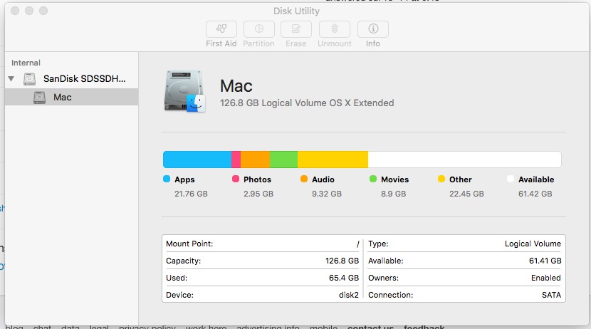Open contact us link in background page
Screen dimensions: 591x329
[370, 327]
